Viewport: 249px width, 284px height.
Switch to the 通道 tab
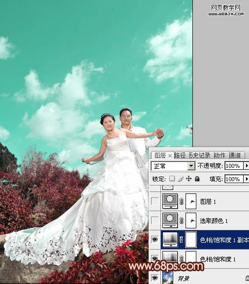pyautogui.click(x=235, y=156)
